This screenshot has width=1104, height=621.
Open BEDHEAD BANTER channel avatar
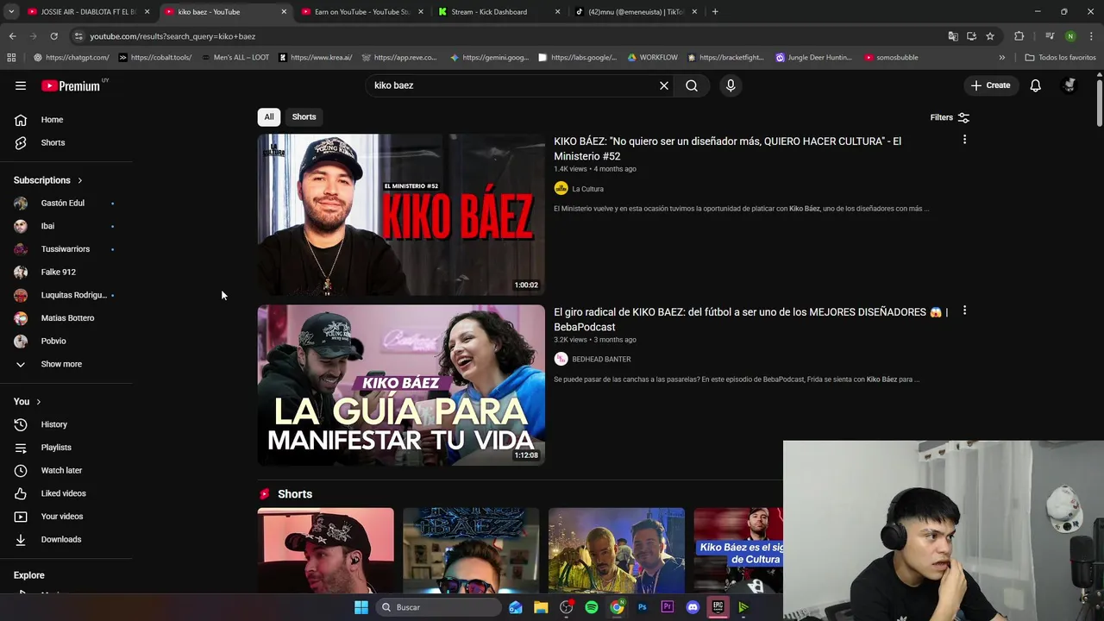click(561, 359)
